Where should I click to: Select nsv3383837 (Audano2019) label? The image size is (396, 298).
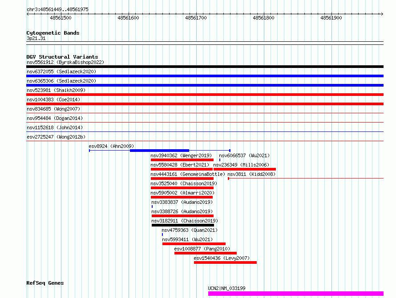coord(182,202)
